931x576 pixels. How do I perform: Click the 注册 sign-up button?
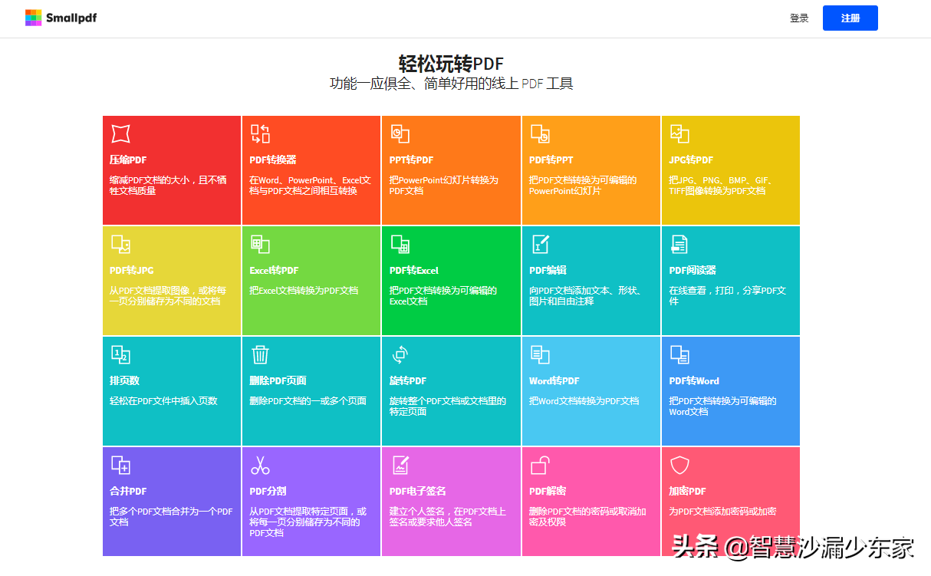[850, 18]
